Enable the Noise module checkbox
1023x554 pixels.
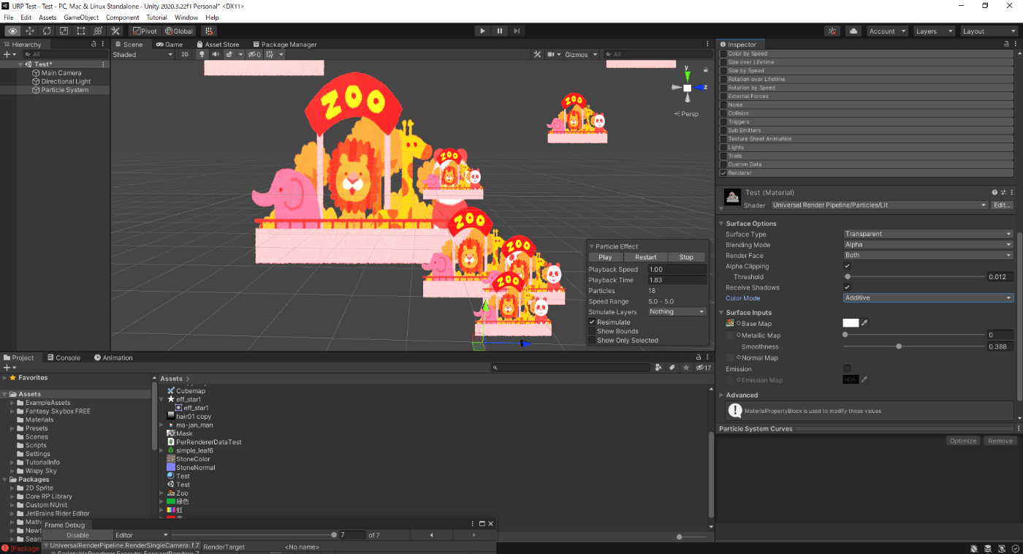point(724,105)
